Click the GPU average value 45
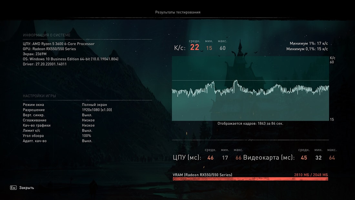The image size is (355, 200). [304, 158]
